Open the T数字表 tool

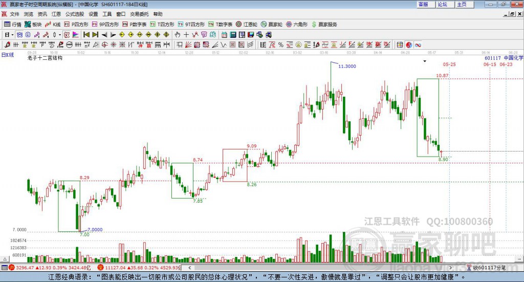click(220, 25)
